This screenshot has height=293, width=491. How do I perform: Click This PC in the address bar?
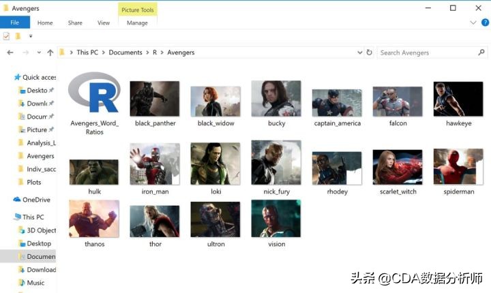87,52
